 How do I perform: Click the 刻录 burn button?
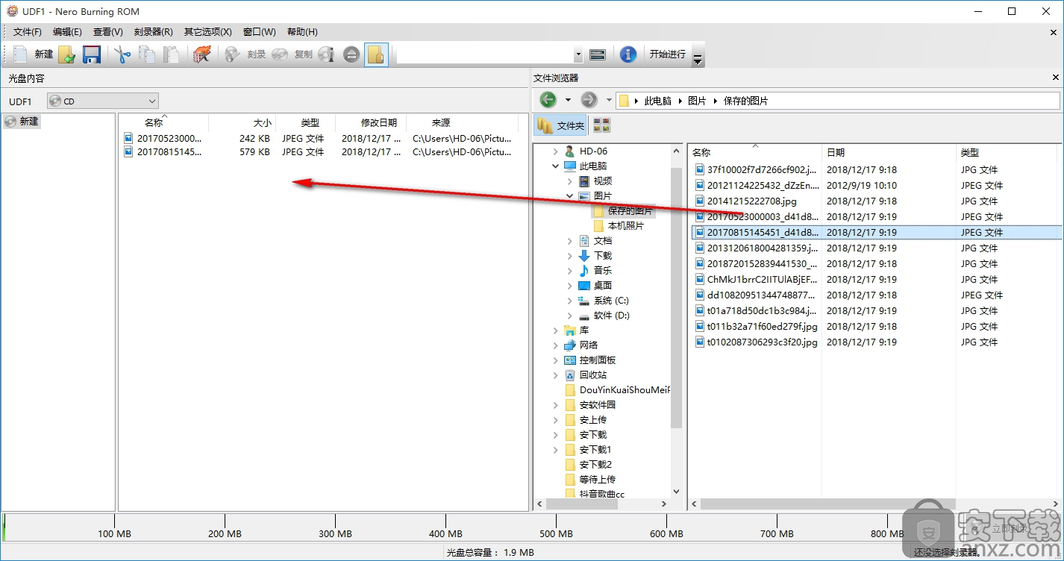click(245, 54)
